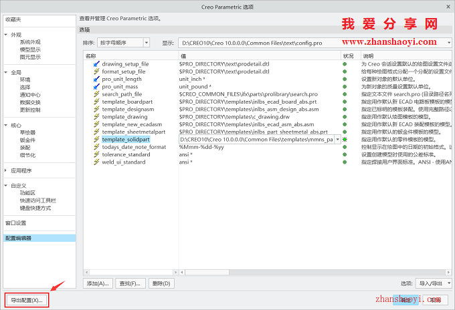Screen dimensions: 455x310
Task: Select 配置编辑器 in the sidebar
Action: coord(39,238)
